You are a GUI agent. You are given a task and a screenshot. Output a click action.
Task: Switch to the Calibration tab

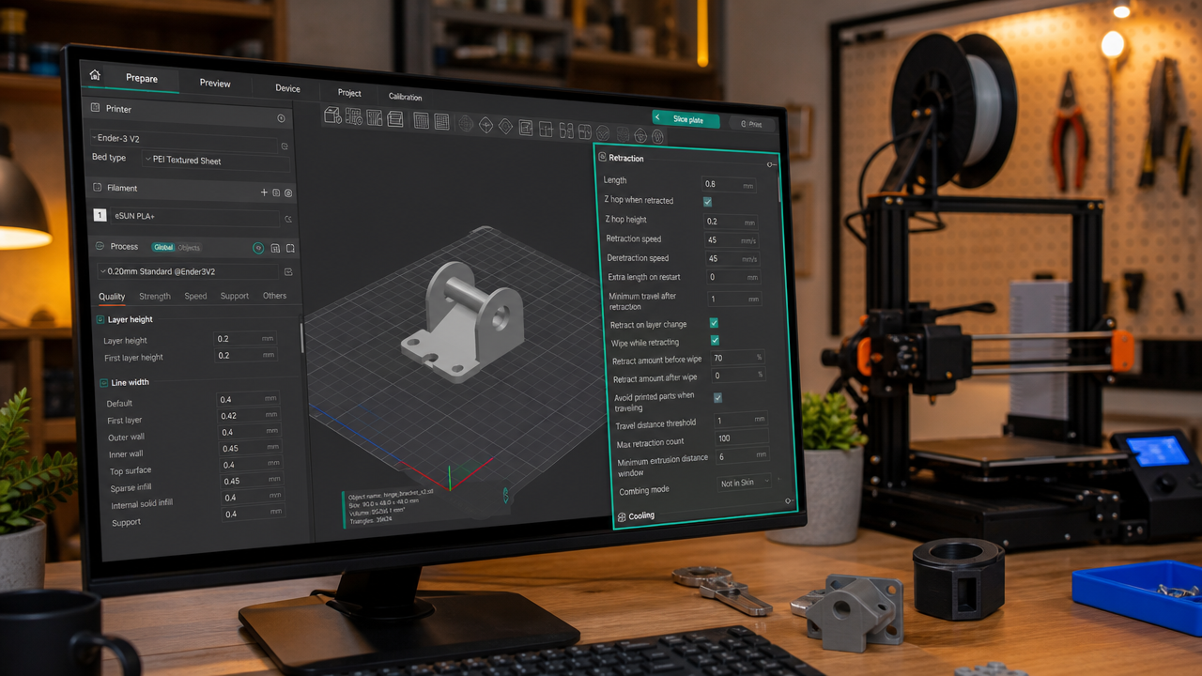[405, 97]
